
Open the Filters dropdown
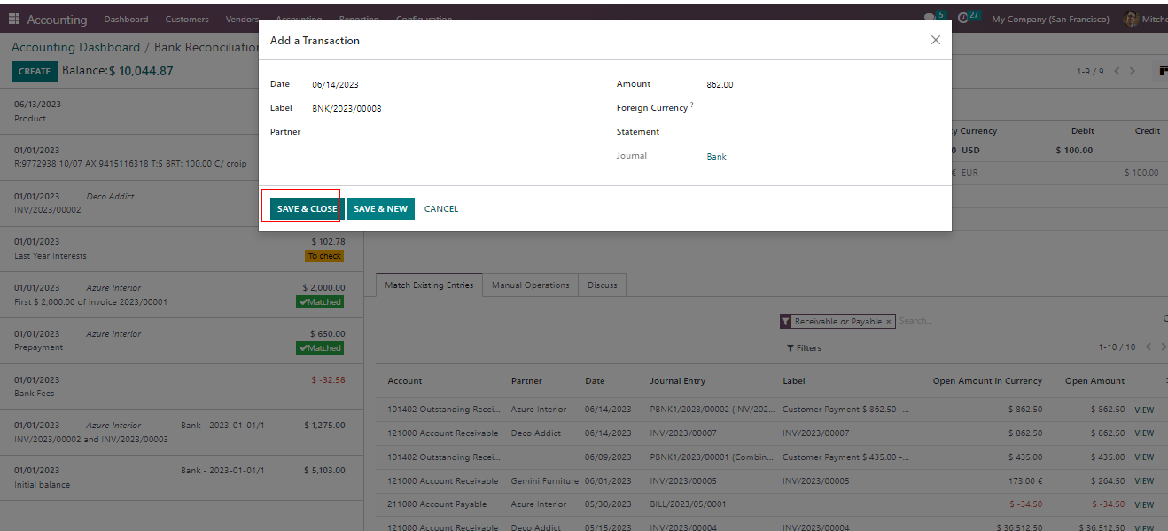point(805,348)
